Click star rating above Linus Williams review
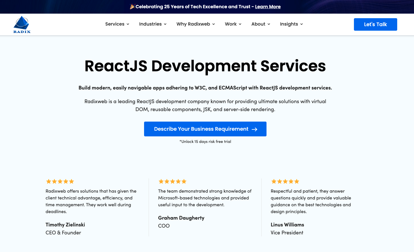 tap(285, 181)
